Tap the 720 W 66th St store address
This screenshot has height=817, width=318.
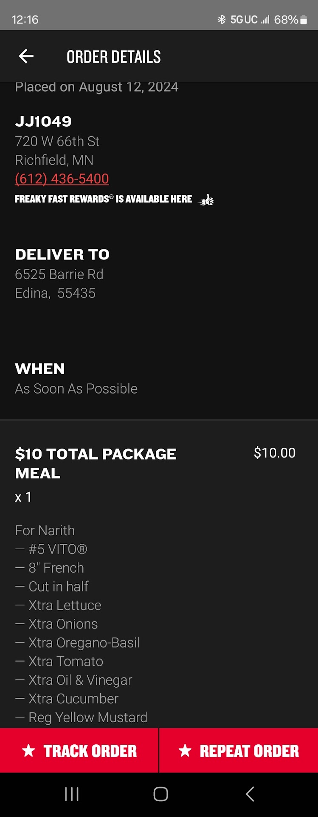(57, 141)
